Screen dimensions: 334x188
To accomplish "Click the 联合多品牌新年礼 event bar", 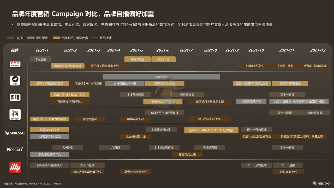I will tap(50, 154).
